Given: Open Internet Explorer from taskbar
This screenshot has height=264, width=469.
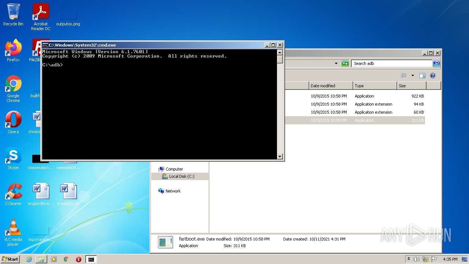Looking at the screenshot, I should (x=29, y=259).
